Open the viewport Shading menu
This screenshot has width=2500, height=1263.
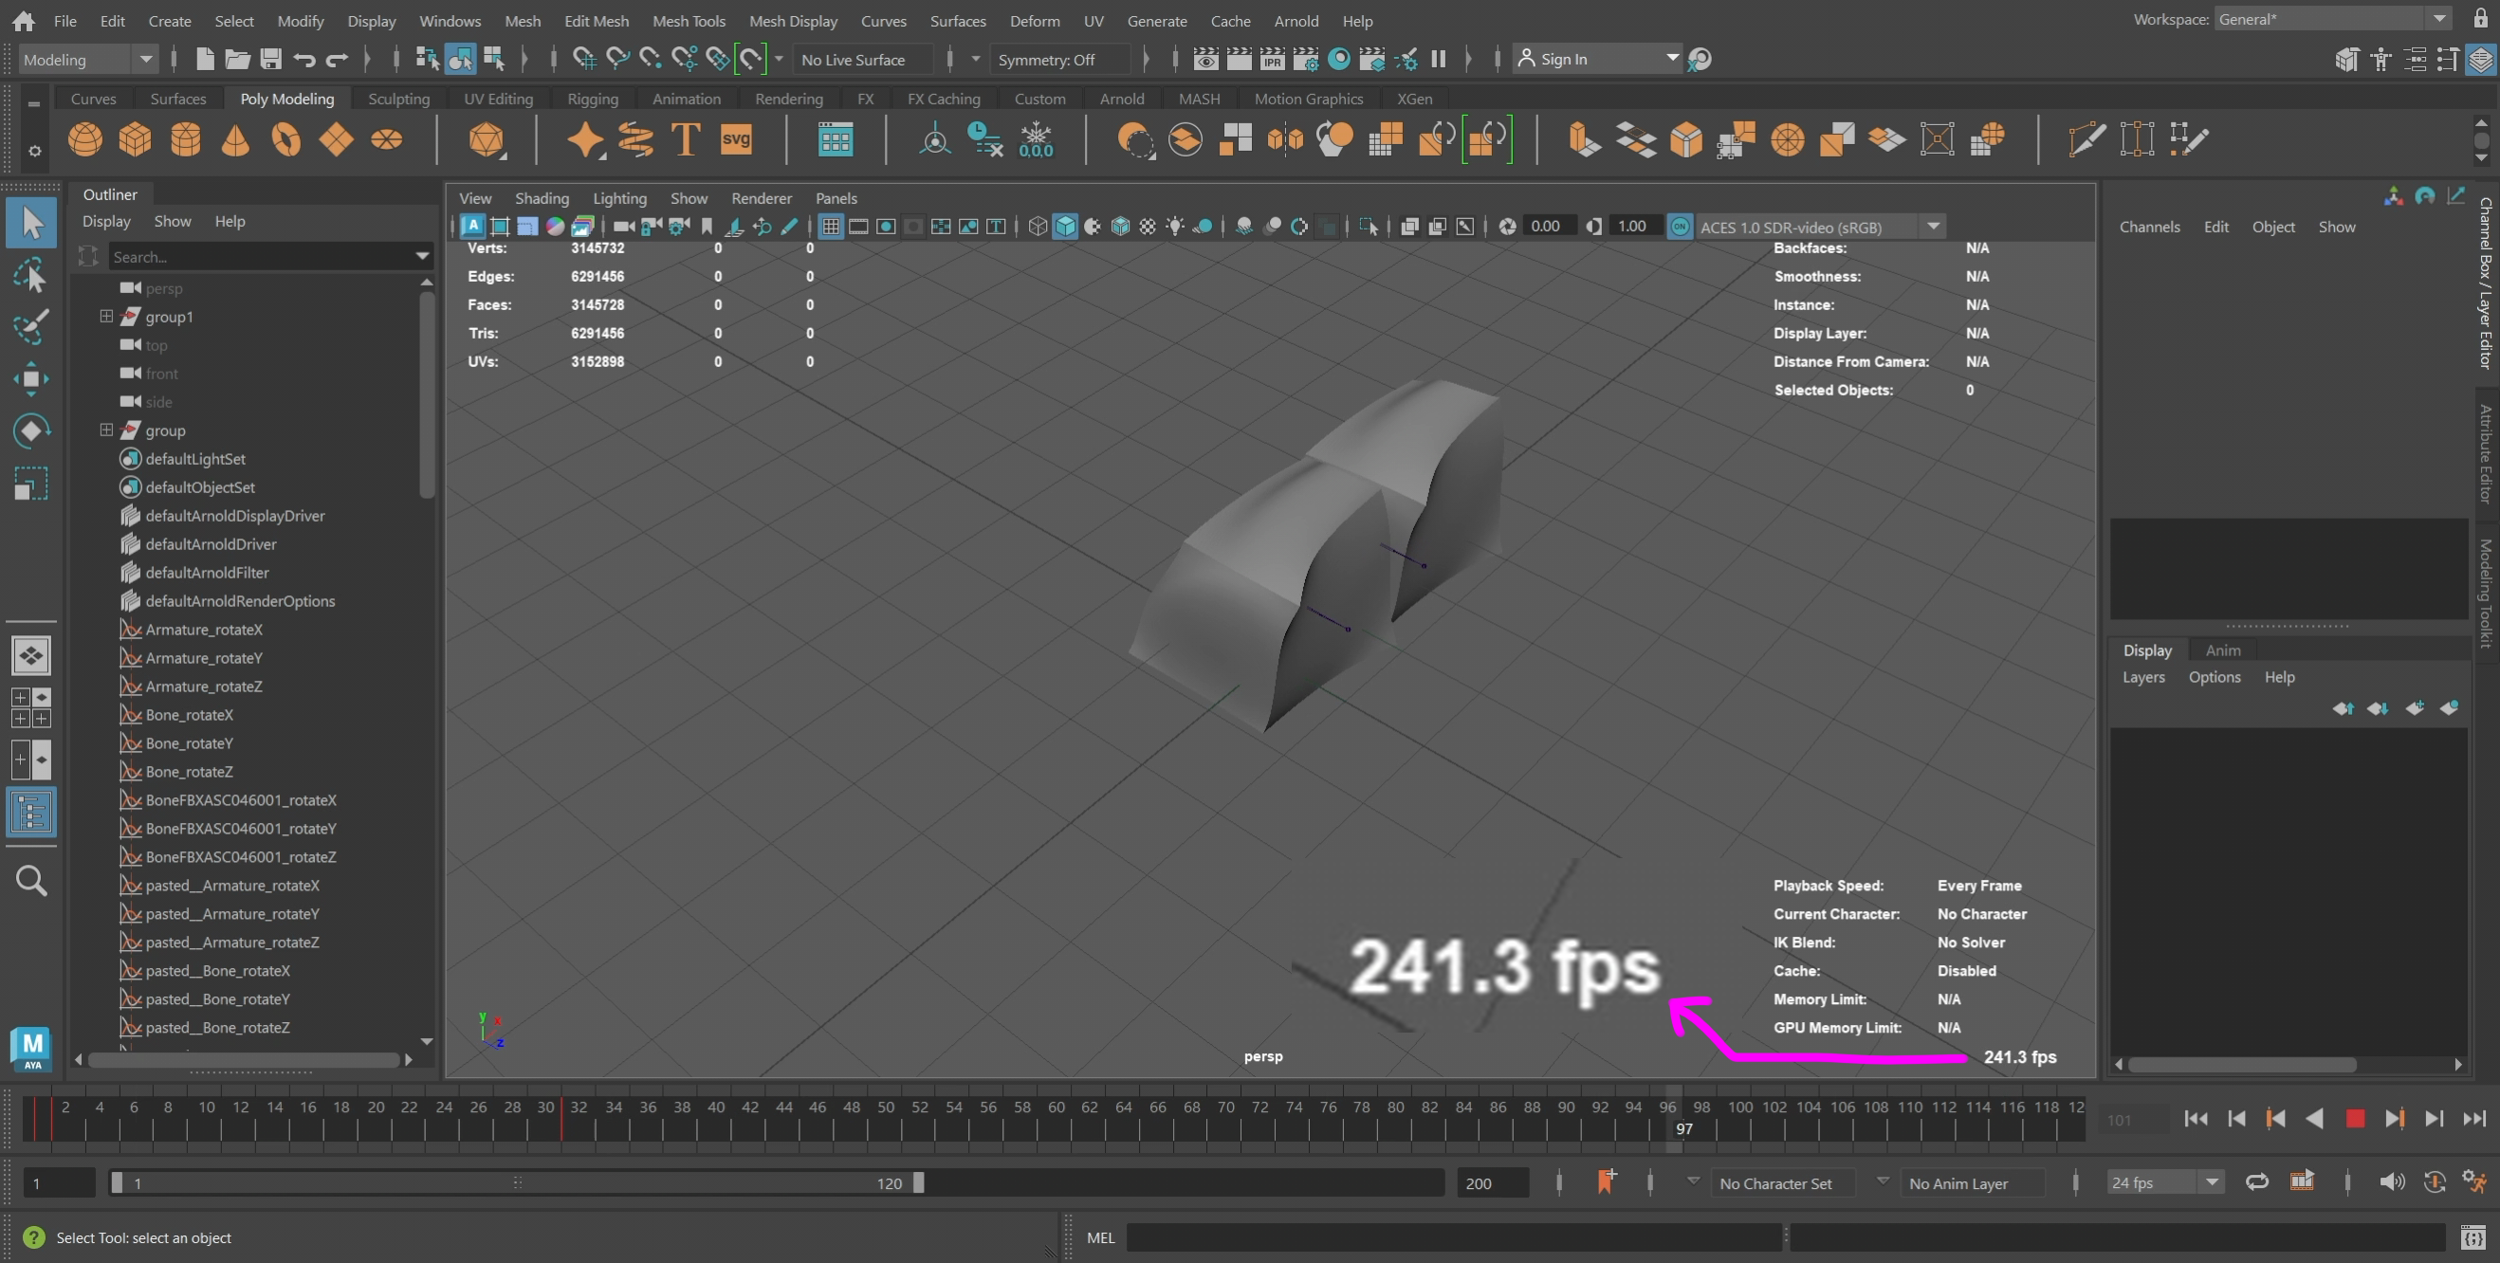click(542, 198)
